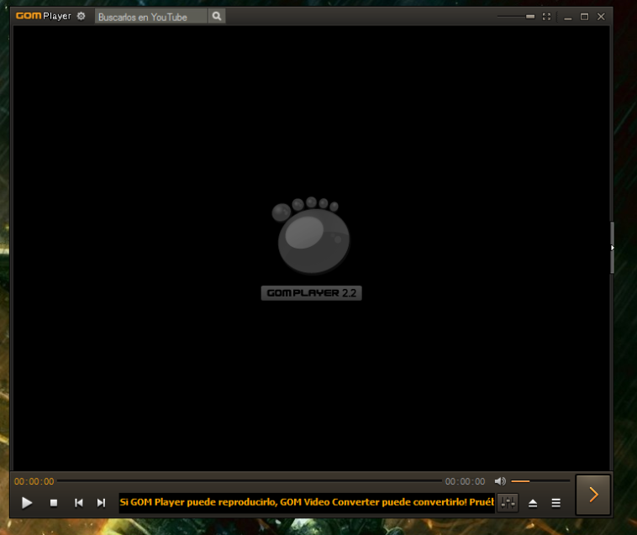Open GOM Player preferences gear icon

coord(82,16)
